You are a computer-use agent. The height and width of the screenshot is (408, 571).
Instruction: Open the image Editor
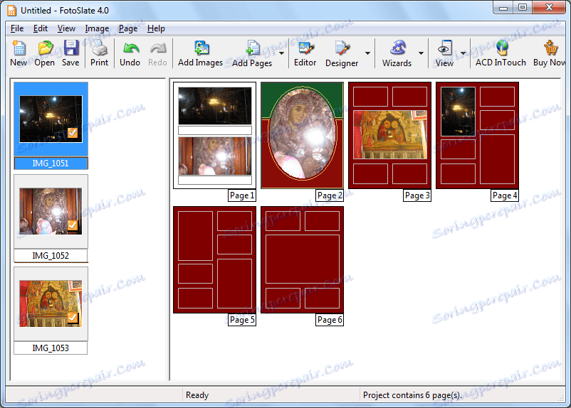click(x=305, y=53)
